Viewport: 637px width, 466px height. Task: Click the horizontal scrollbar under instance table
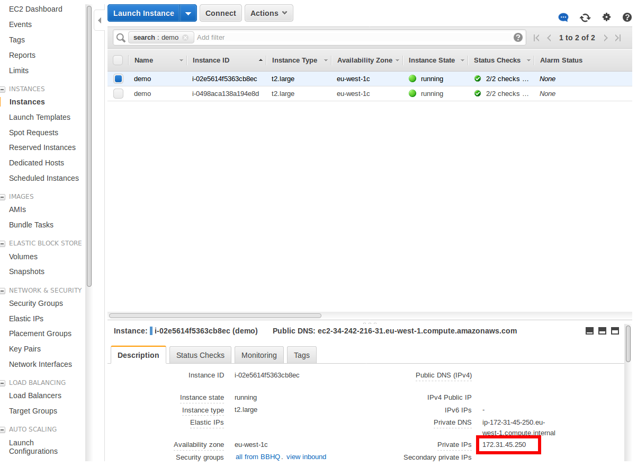click(x=215, y=315)
